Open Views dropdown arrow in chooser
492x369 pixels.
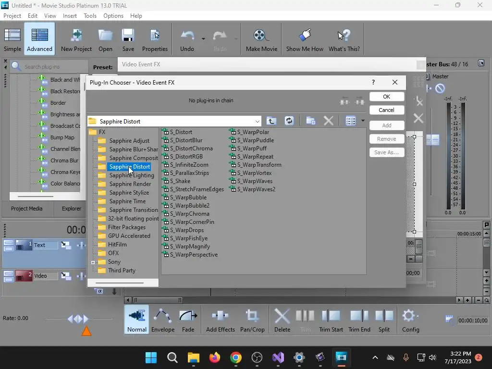coord(363,121)
